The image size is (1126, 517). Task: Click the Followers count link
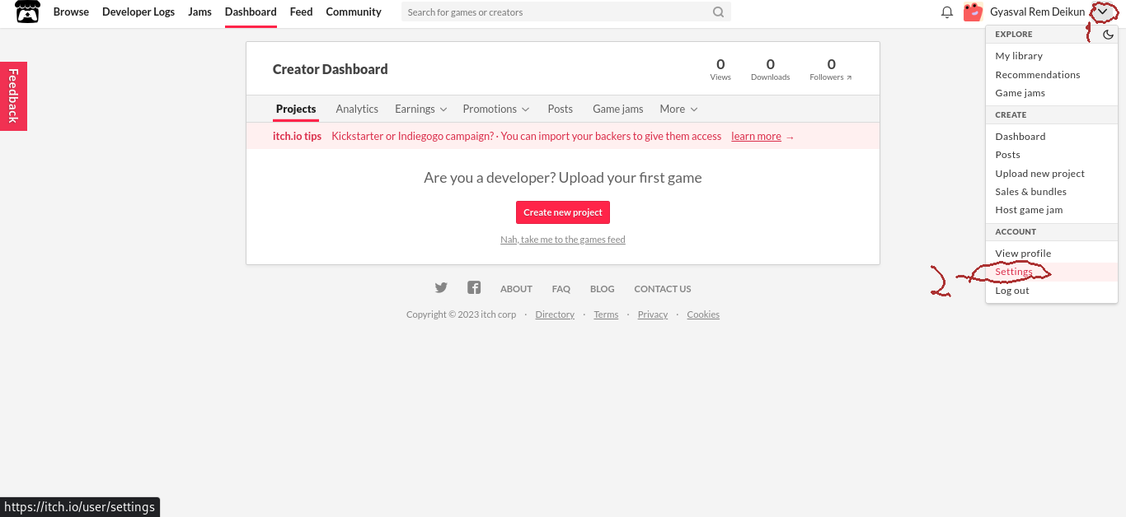tap(831, 69)
